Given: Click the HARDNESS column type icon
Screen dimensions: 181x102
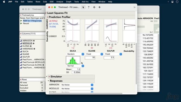Looking at the screenshot, I should 21,49.
